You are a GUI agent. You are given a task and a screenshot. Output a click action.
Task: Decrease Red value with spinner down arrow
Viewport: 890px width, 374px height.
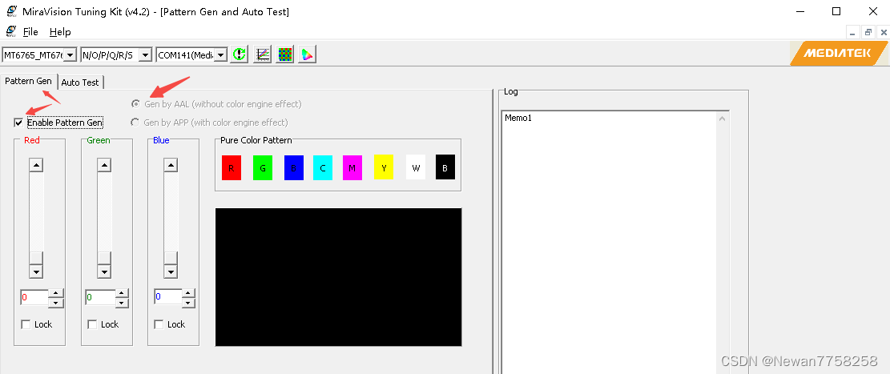click(55, 303)
